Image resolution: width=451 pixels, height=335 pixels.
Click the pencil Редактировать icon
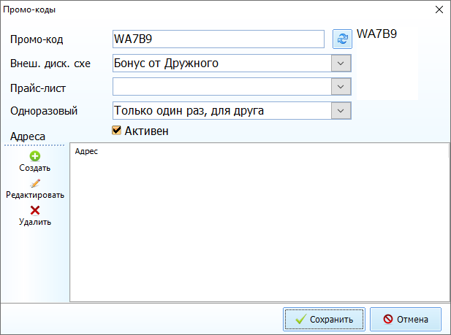click(35, 183)
